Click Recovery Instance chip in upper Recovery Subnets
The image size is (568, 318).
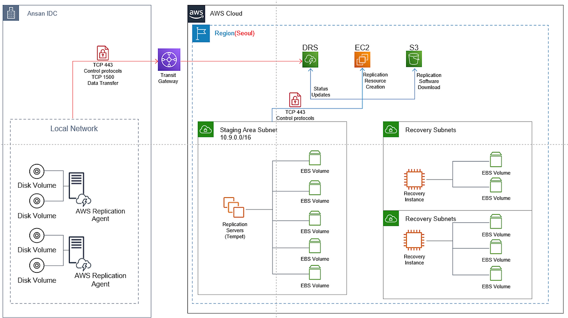414,179
